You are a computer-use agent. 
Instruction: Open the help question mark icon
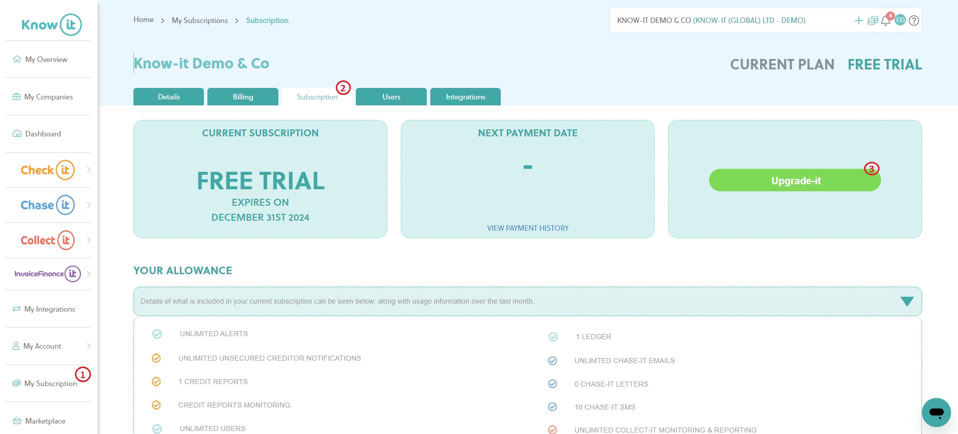pos(914,20)
